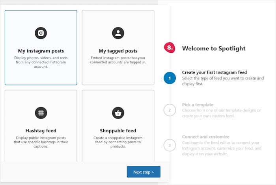Click the hashtag symbol icon
The image size is (276, 185).
pos(41,113)
